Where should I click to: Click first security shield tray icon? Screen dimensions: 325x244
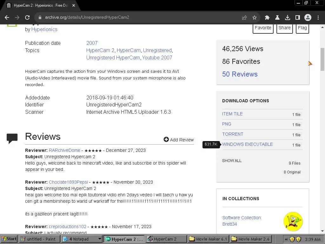[x=292, y=239]
